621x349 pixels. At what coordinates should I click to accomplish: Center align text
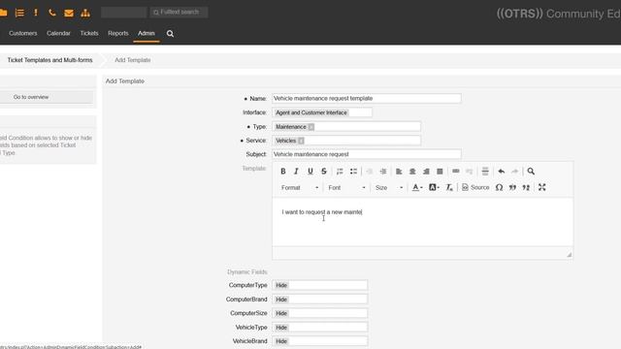(x=412, y=172)
